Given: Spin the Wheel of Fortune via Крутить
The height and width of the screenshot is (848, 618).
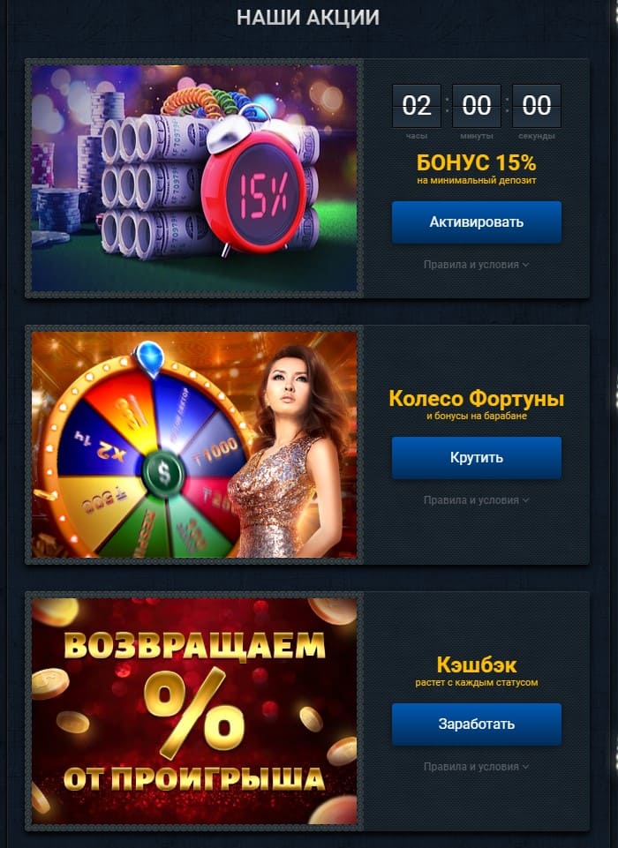Looking at the screenshot, I should (x=476, y=457).
